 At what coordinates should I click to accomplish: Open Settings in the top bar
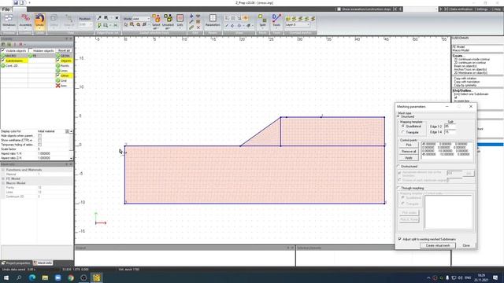[x=482, y=9]
